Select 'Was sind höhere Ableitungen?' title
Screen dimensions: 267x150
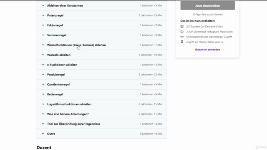tap(68, 114)
